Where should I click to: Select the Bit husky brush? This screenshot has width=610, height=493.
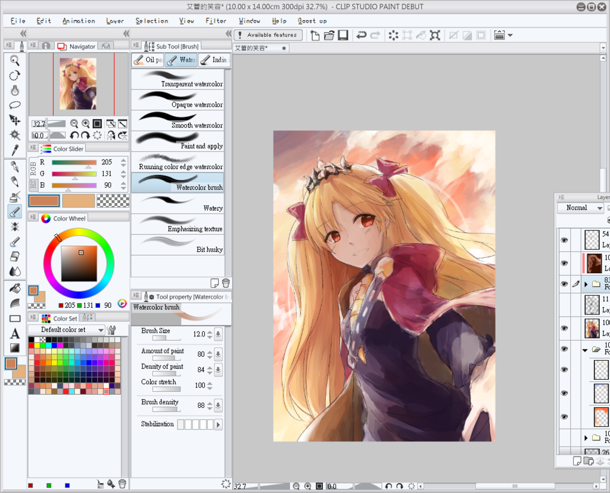point(178,245)
